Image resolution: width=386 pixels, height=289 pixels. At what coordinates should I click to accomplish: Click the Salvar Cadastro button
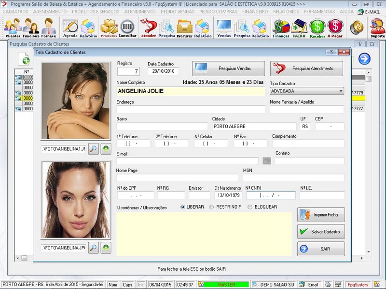321,232
